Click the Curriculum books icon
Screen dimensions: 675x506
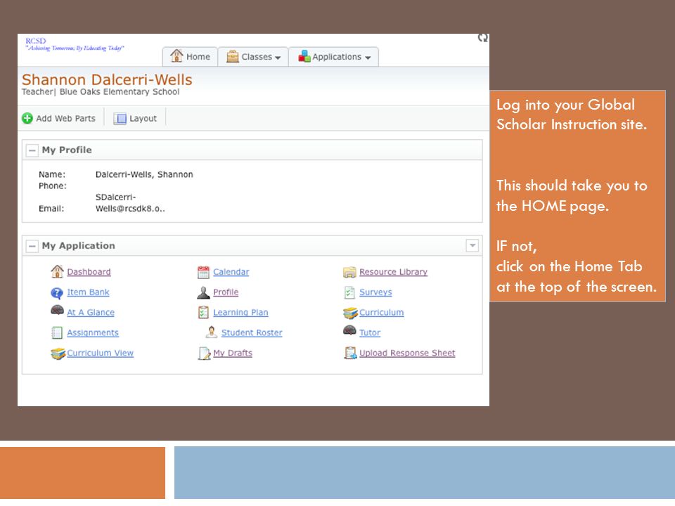coord(350,313)
